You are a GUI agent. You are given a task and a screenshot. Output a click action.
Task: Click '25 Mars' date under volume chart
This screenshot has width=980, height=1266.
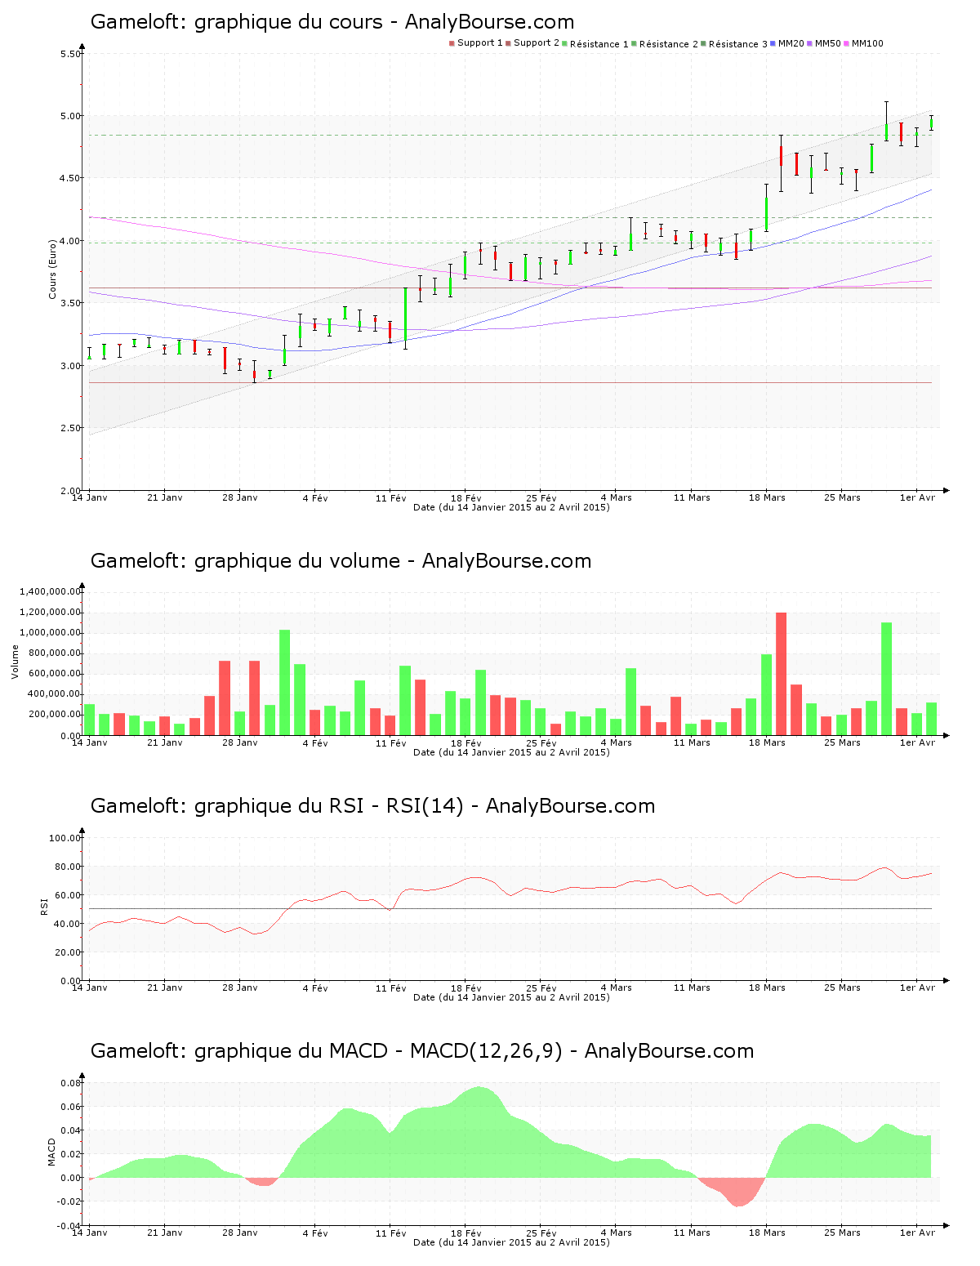pyautogui.click(x=843, y=742)
